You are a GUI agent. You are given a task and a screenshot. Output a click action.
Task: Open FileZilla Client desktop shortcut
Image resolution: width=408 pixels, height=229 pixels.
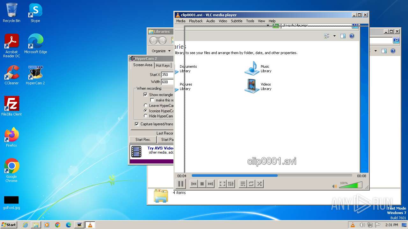(x=11, y=106)
